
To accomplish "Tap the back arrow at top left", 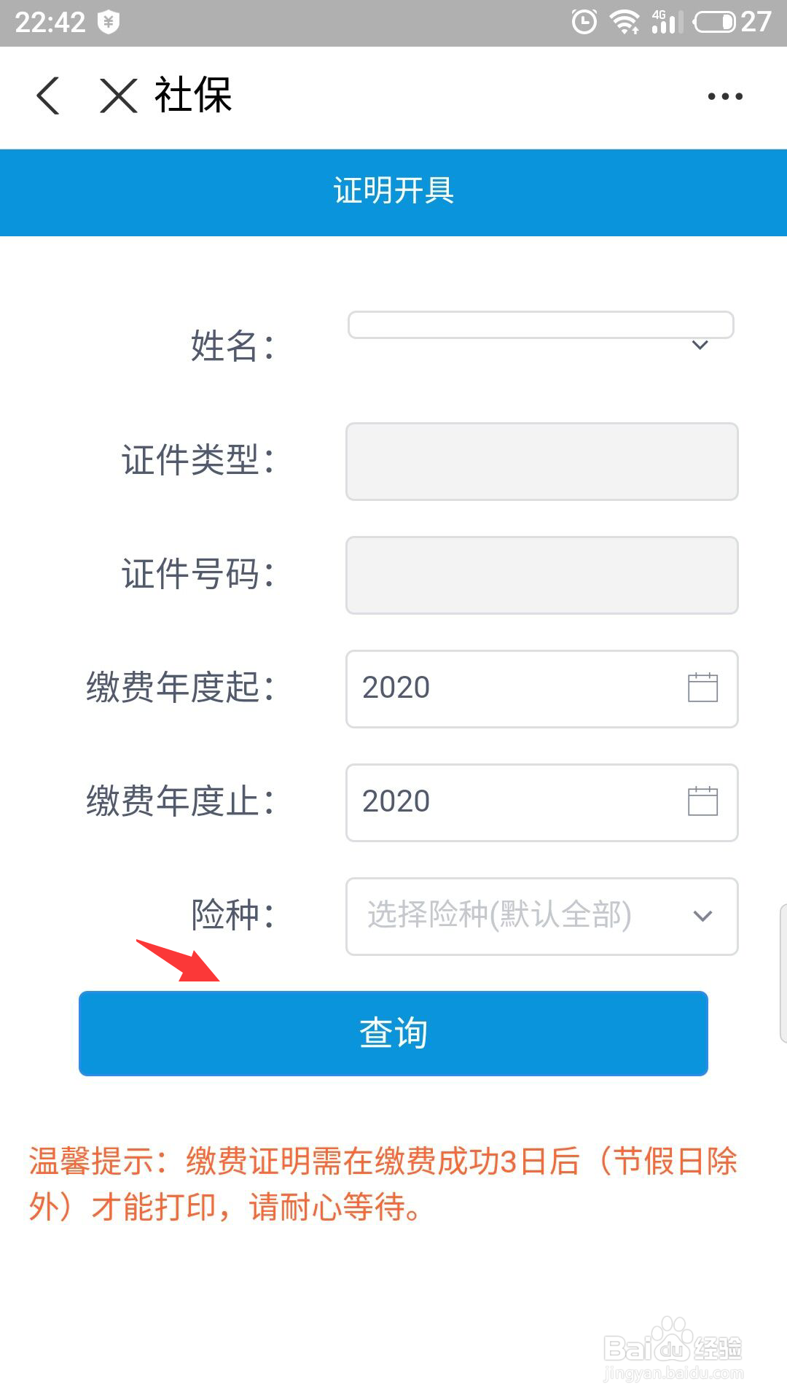I will pos(47,96).
